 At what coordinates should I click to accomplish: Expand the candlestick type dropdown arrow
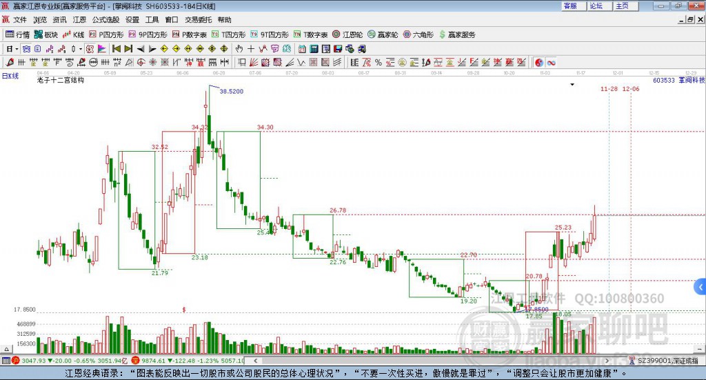(x=81, y=49)
